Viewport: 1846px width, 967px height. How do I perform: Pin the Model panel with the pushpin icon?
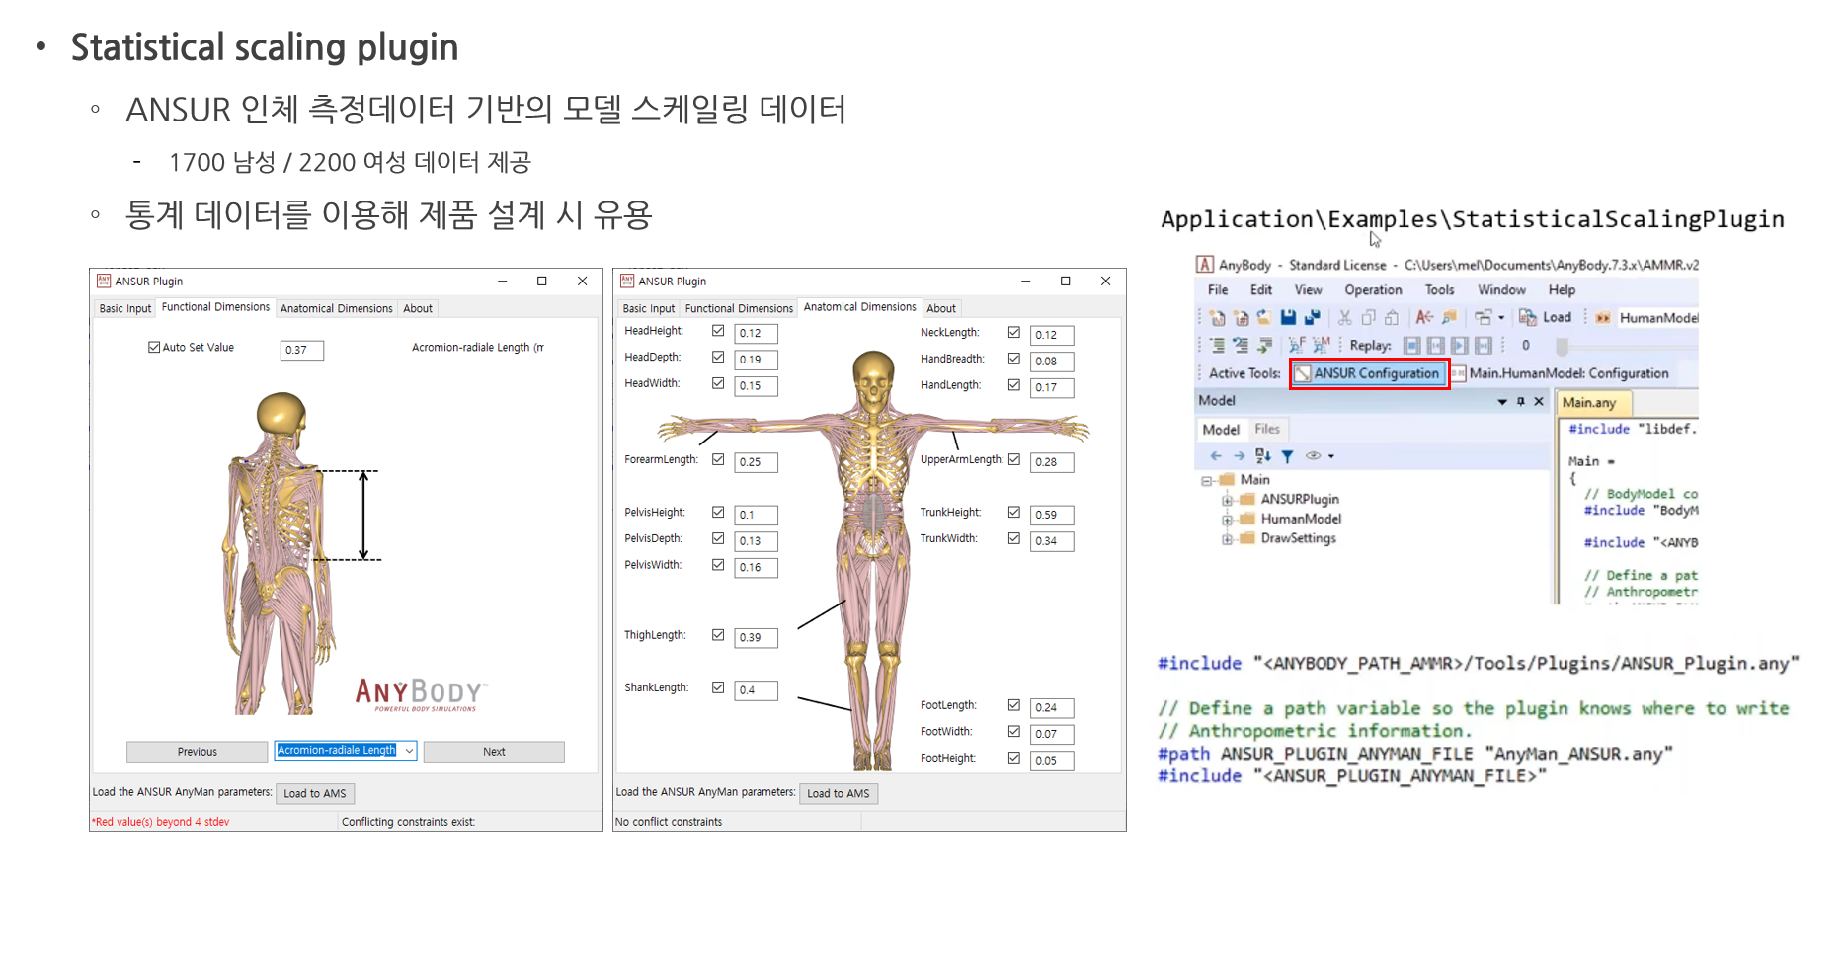1521,401
